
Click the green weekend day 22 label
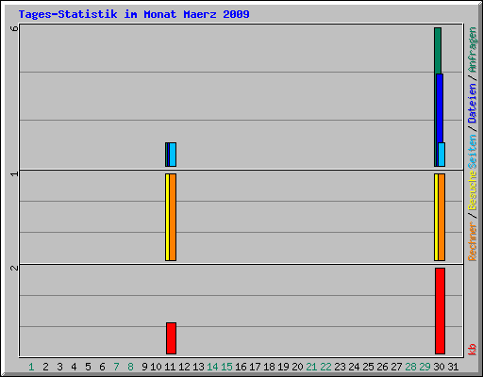tap(325, 367)
